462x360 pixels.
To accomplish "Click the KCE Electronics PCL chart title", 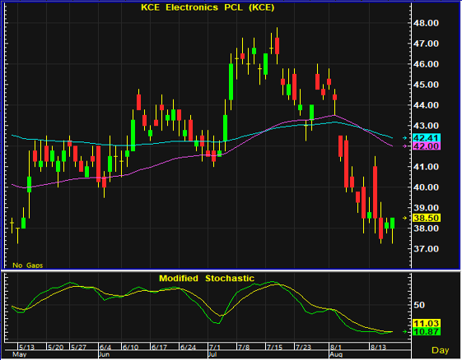I will pyautogui.click(x=208, y=7).
